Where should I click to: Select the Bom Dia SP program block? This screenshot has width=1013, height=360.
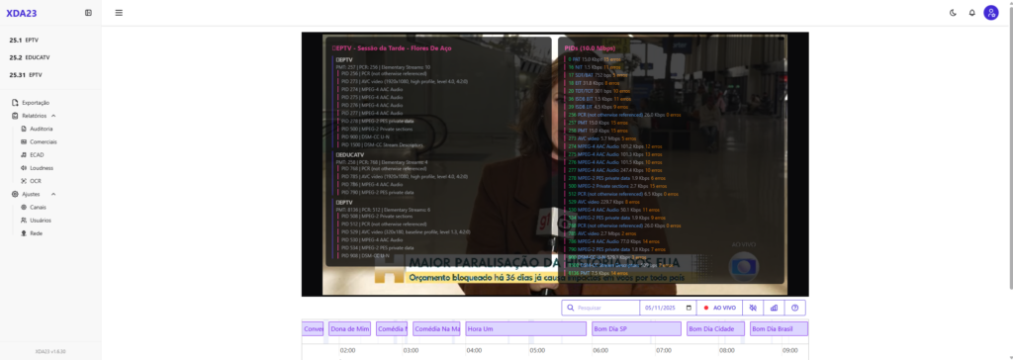(x=636, y=329)
